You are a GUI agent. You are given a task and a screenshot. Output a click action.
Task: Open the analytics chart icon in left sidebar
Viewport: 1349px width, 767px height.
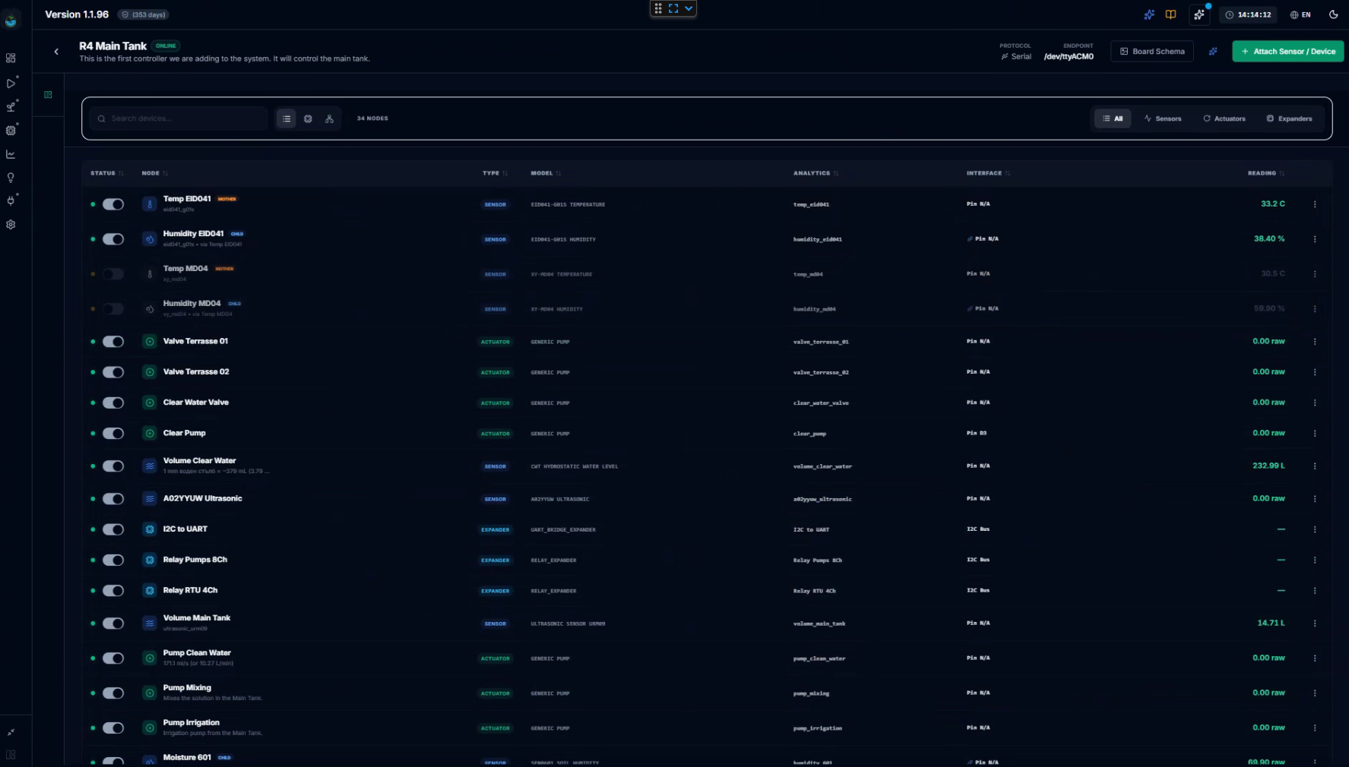tap(11, 154)
